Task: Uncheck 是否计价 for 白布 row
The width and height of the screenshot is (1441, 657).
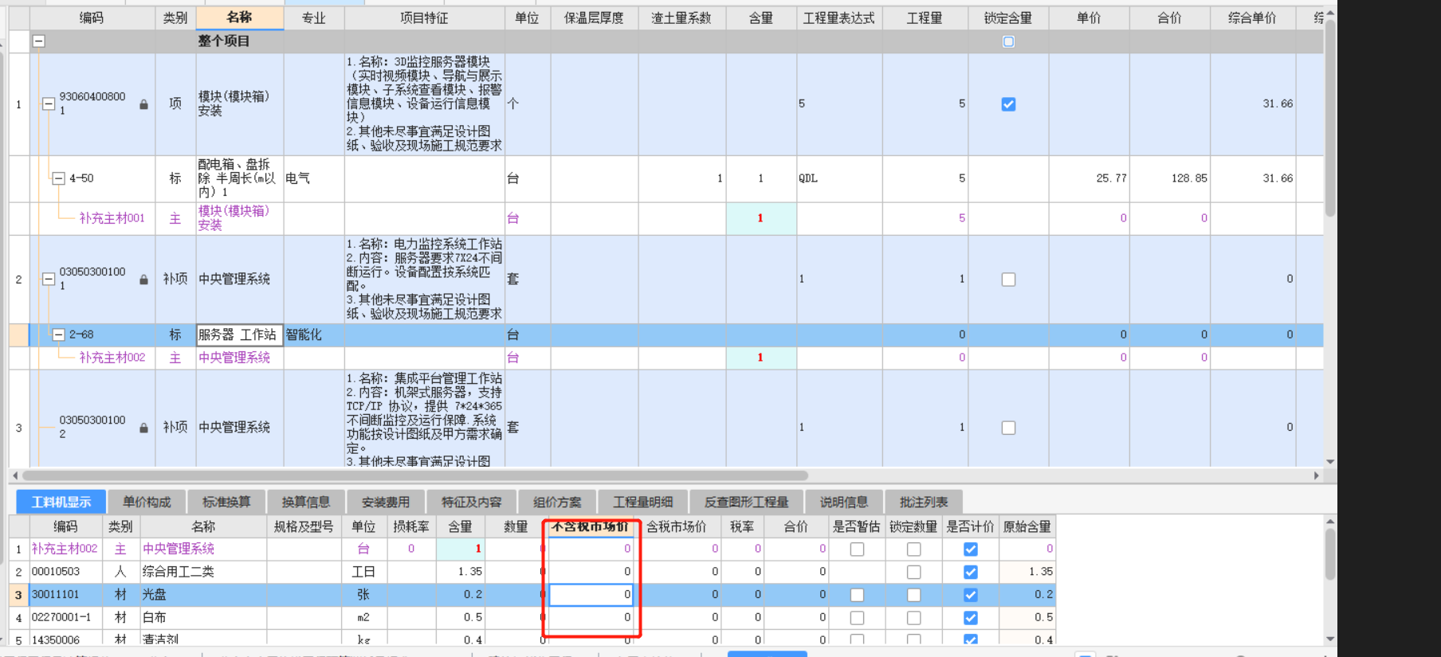Action: tap(970, 617)
